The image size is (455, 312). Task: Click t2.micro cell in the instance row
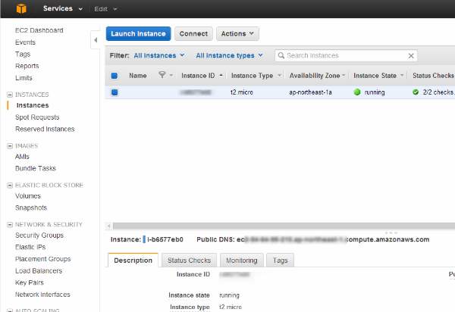pyautogui.click(x=242, y=92)
